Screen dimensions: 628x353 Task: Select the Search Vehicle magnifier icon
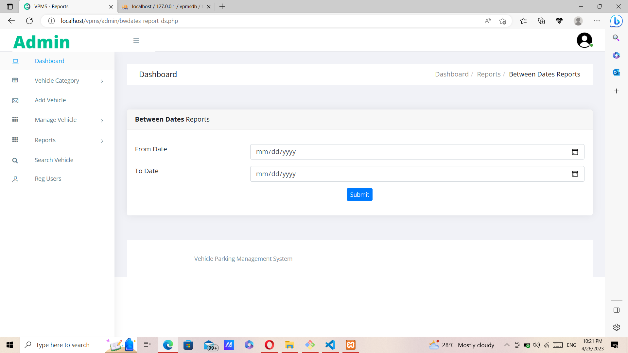(15, 160)
